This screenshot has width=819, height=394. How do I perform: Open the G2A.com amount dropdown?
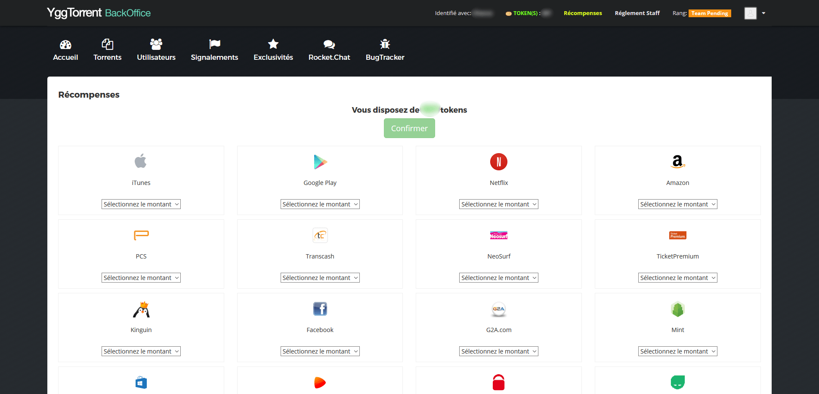tap(499, 351)
